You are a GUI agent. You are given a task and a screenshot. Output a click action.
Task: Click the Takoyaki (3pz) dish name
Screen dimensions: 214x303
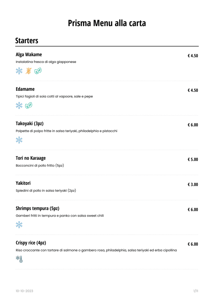29,124
